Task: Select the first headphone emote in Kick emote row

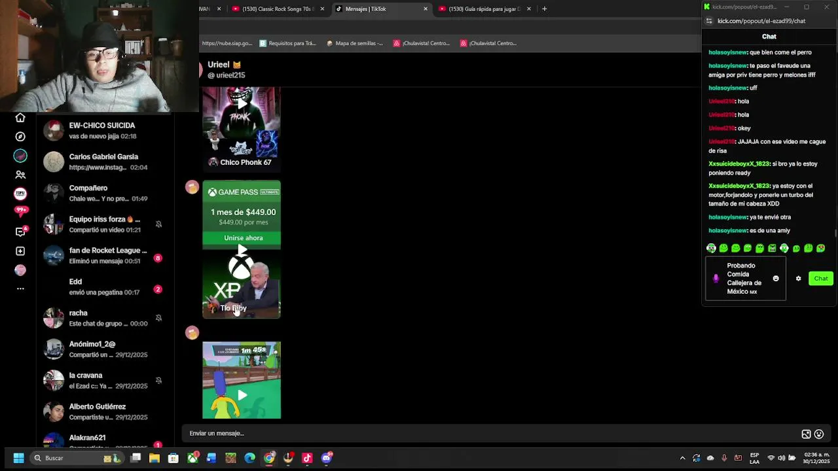Action: click(x=711, y=249)
